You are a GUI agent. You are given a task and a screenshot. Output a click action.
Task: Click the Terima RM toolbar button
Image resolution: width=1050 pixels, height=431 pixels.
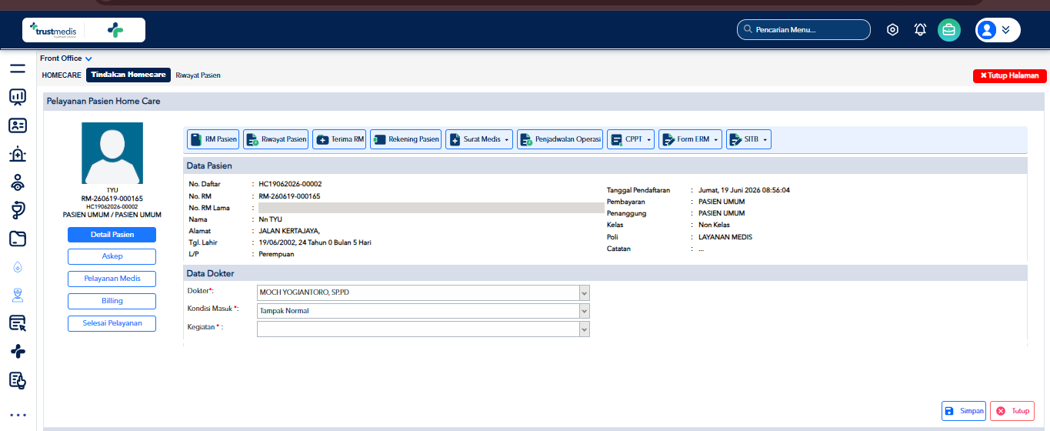[x=339, y=139]
